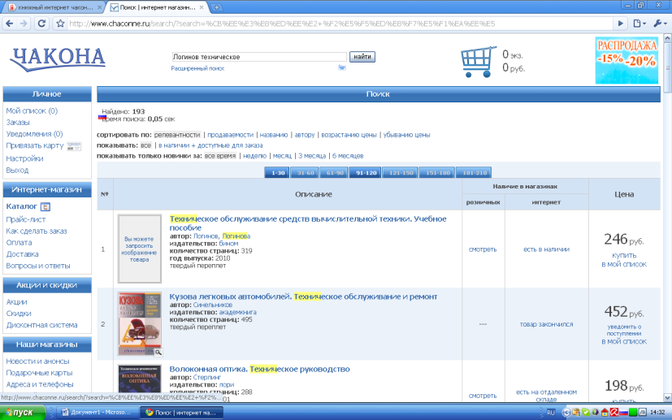Sort by продаваемости
Viewport: 672px width, 420px height.
[x=231, y=135]
